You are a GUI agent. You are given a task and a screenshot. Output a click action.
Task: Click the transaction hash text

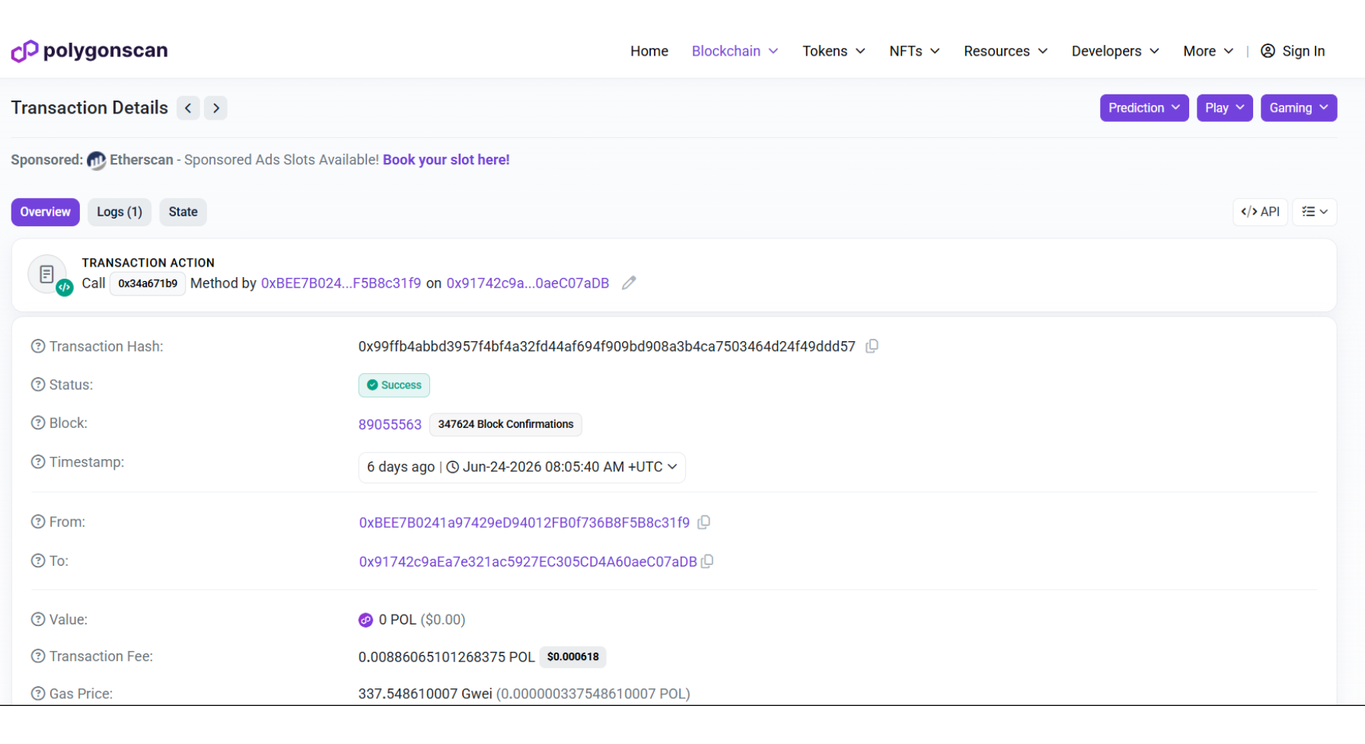point(607,346)
